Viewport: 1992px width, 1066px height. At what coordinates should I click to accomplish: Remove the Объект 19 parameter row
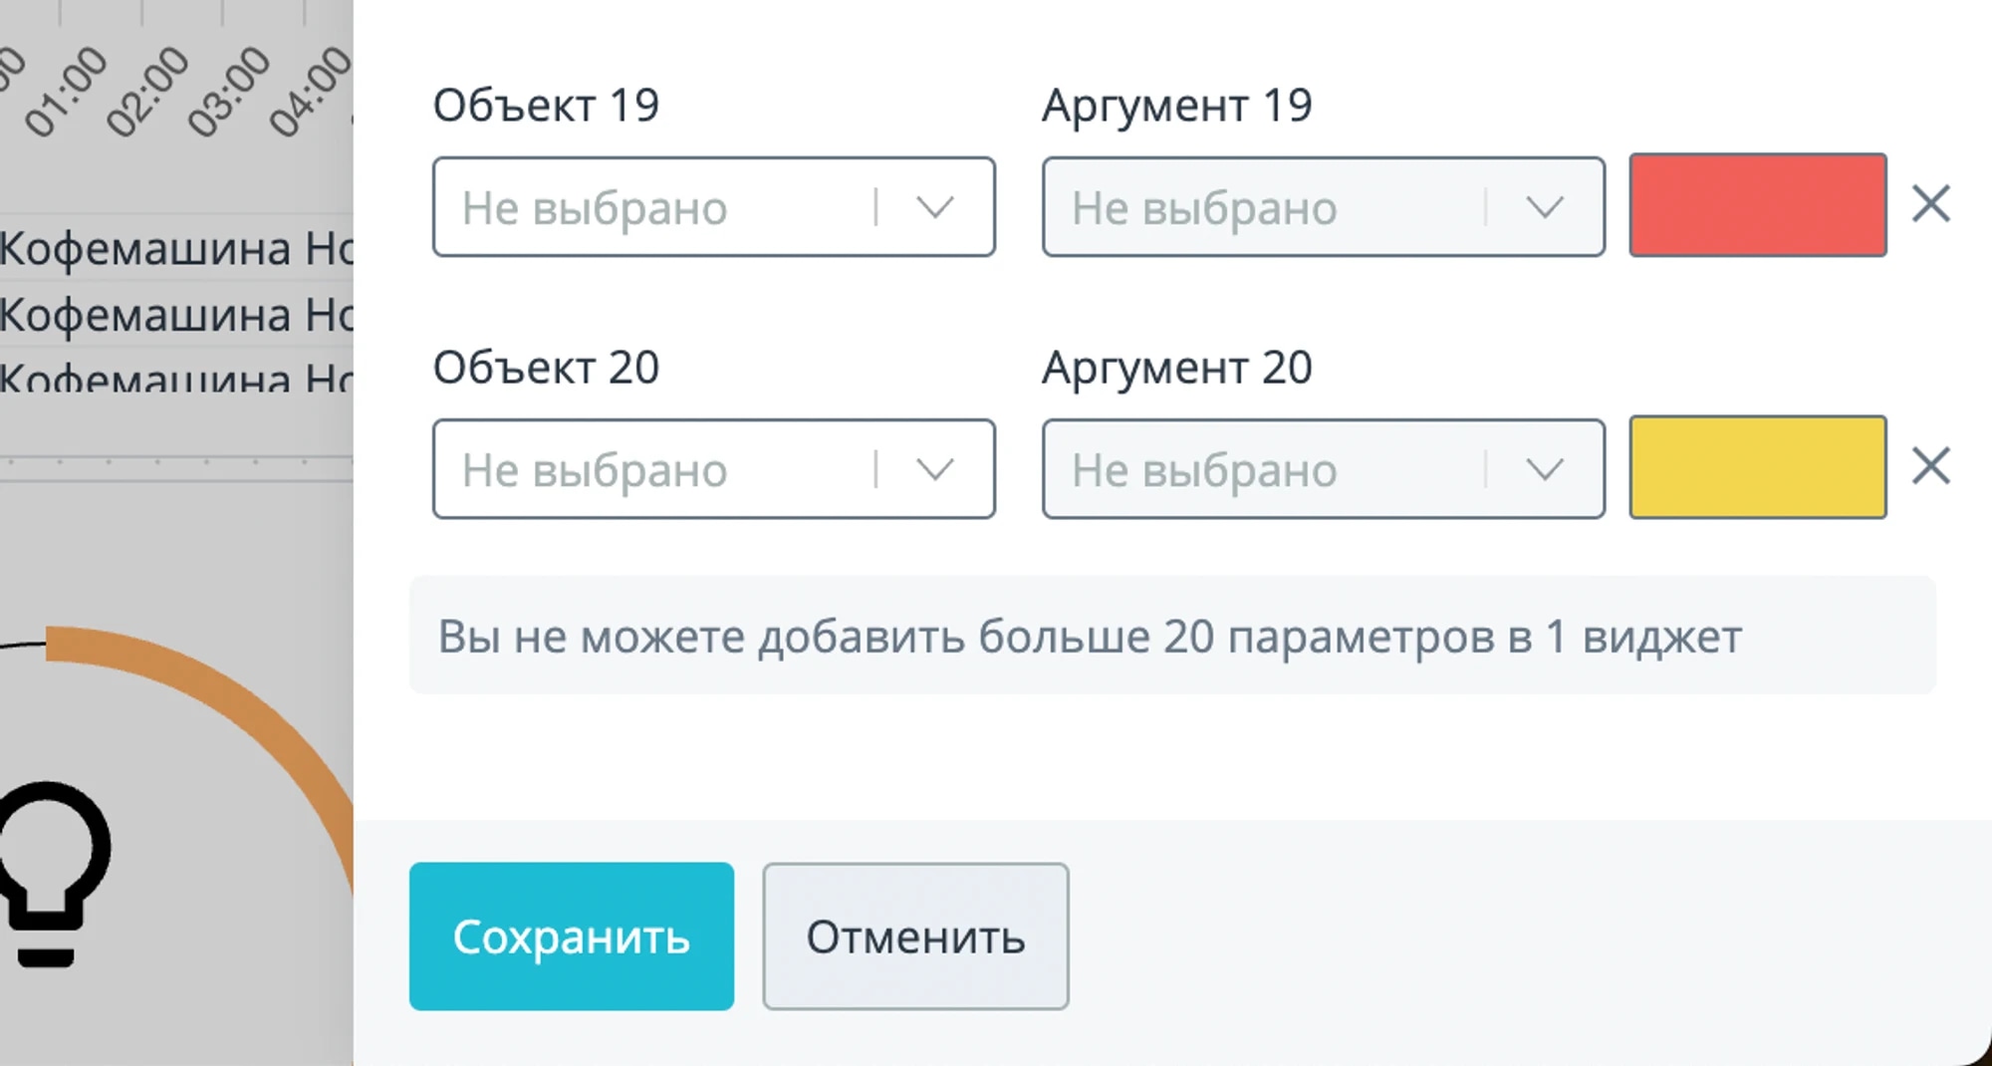[1930, 204]
